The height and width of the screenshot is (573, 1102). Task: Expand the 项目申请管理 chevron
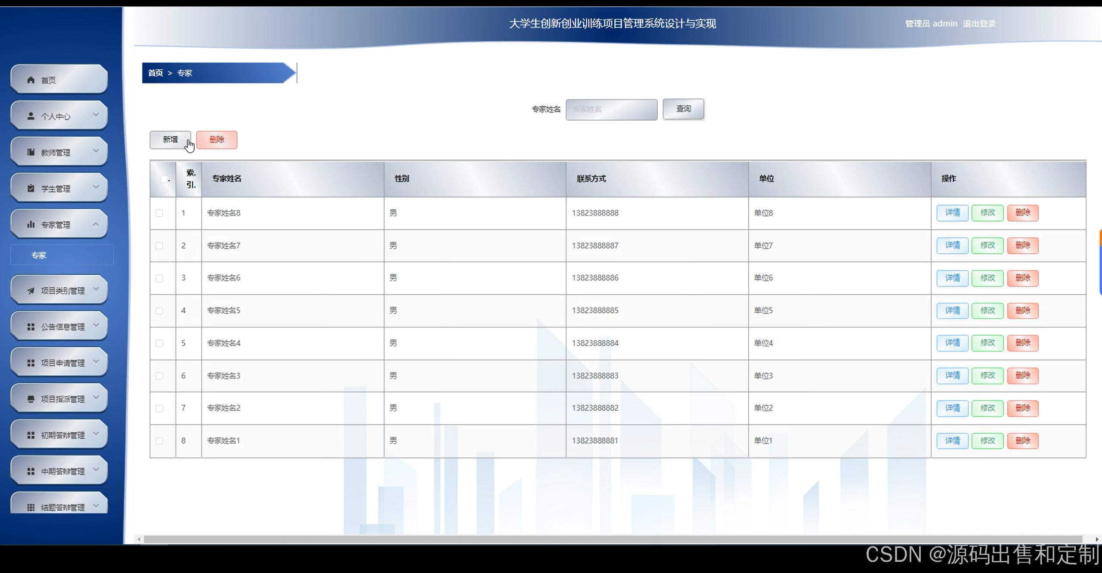(x=96, y=361)
